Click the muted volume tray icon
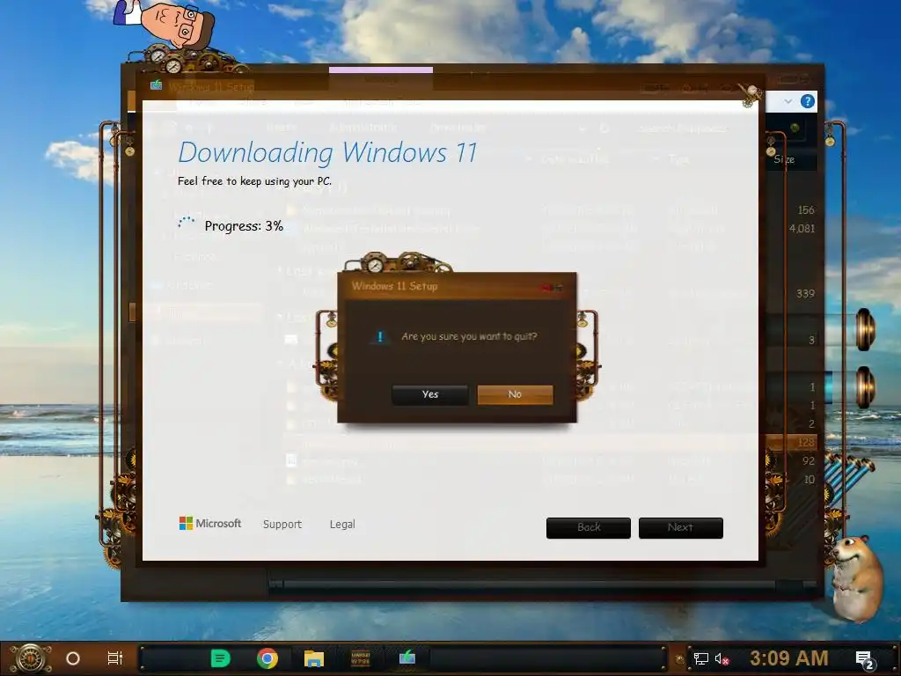 point(722,658)
